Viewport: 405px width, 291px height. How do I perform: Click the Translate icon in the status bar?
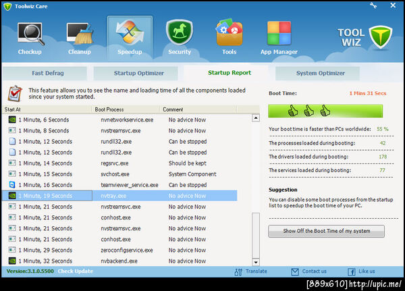[x=238, y=271]
